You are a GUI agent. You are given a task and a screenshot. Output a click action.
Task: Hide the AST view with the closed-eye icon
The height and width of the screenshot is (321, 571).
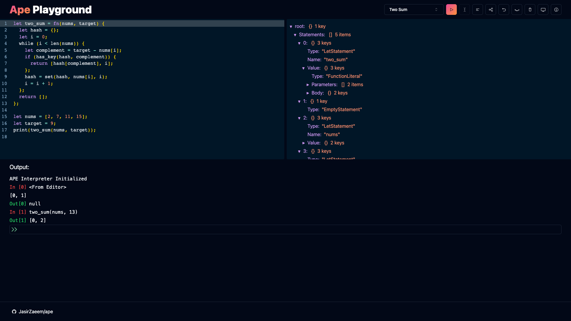click(x=517, y=10)
